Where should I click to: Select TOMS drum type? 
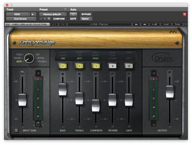[19, 55]
